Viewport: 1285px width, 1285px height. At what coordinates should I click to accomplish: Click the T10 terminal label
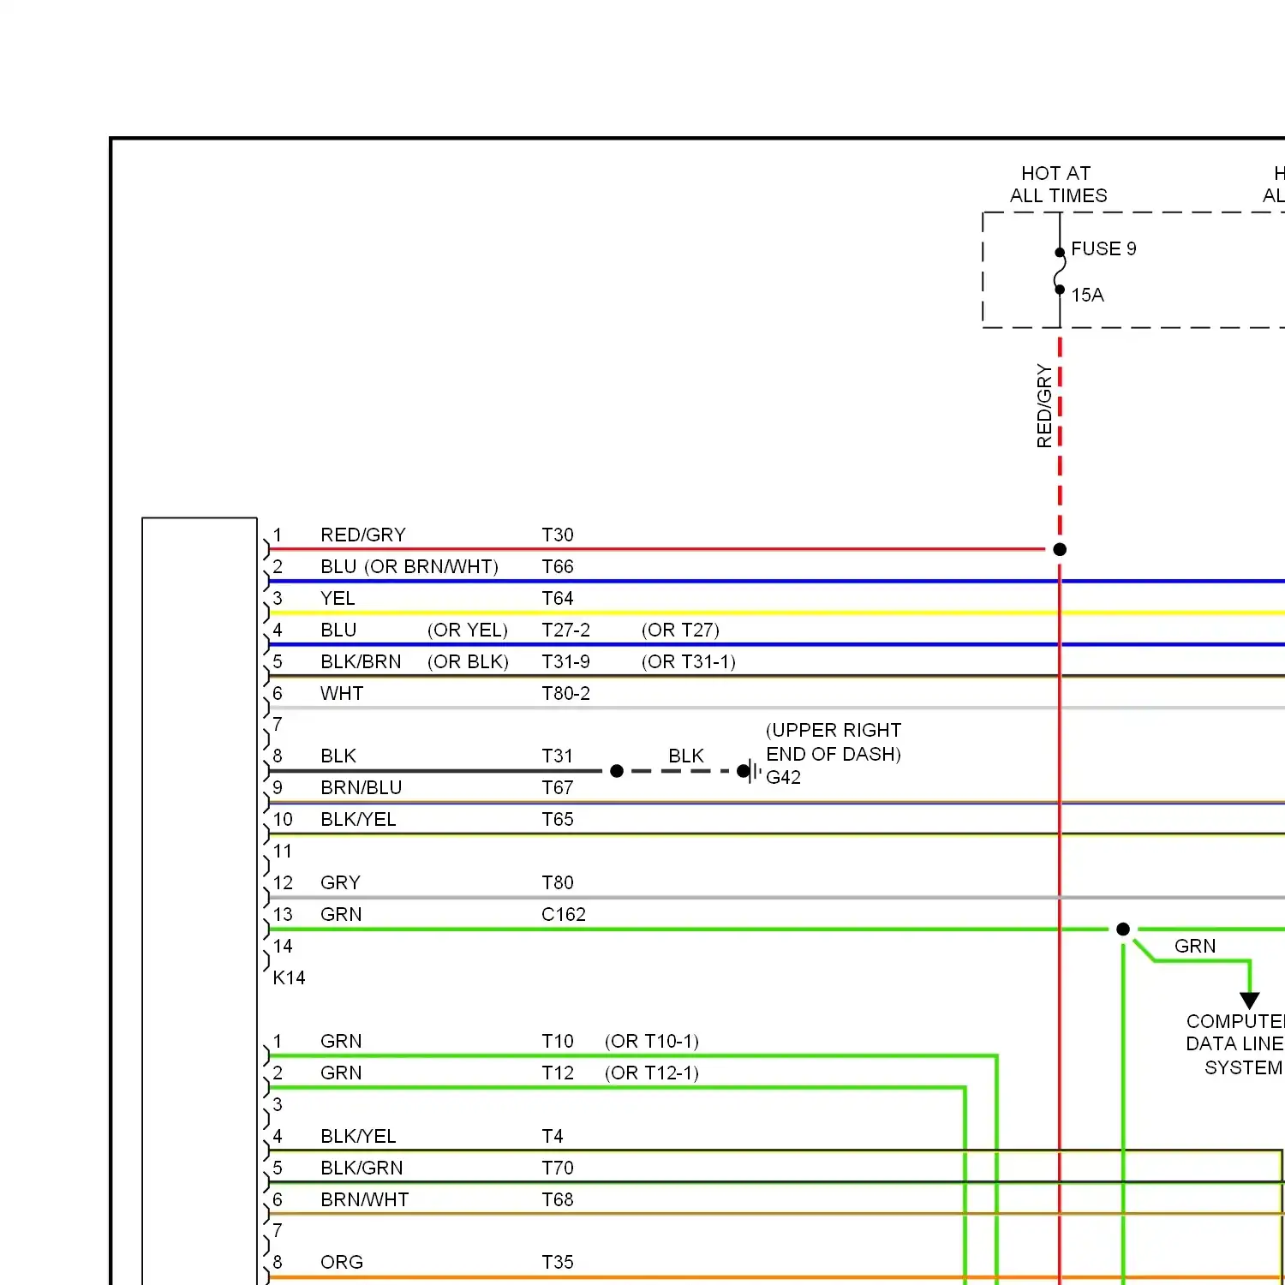click(557, 1041)
